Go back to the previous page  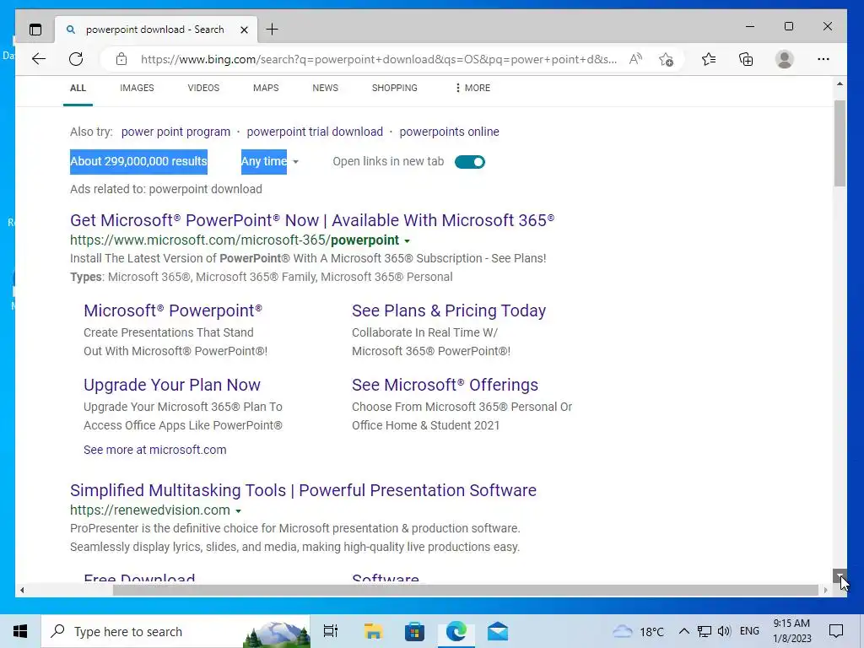(x=39, y=59)
